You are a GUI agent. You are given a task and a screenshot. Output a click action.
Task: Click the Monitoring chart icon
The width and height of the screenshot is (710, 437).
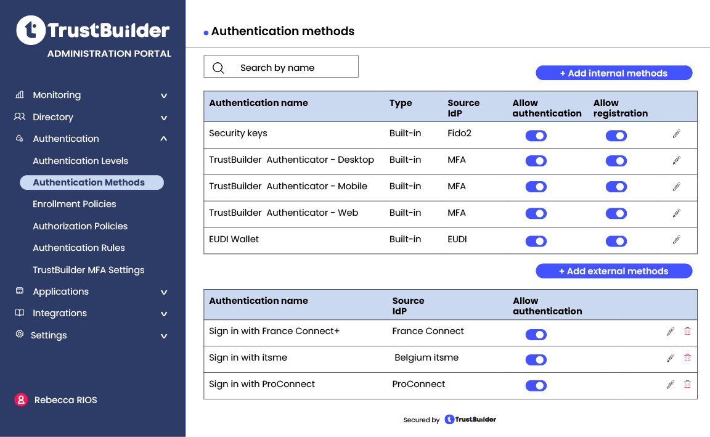click(20, 95)
